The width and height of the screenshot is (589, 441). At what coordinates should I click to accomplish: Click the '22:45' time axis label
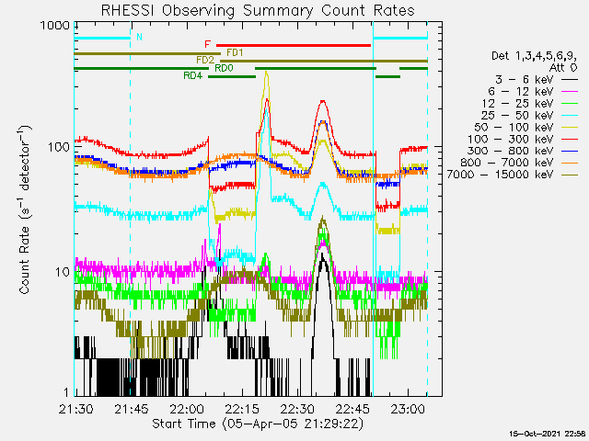pyautogui.click(x=352, y=409)
